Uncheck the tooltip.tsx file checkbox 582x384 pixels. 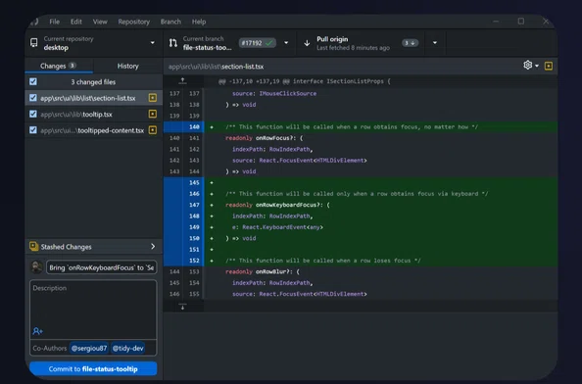[x=33, y=114]
